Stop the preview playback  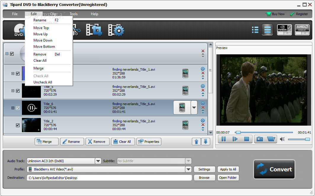247,139
